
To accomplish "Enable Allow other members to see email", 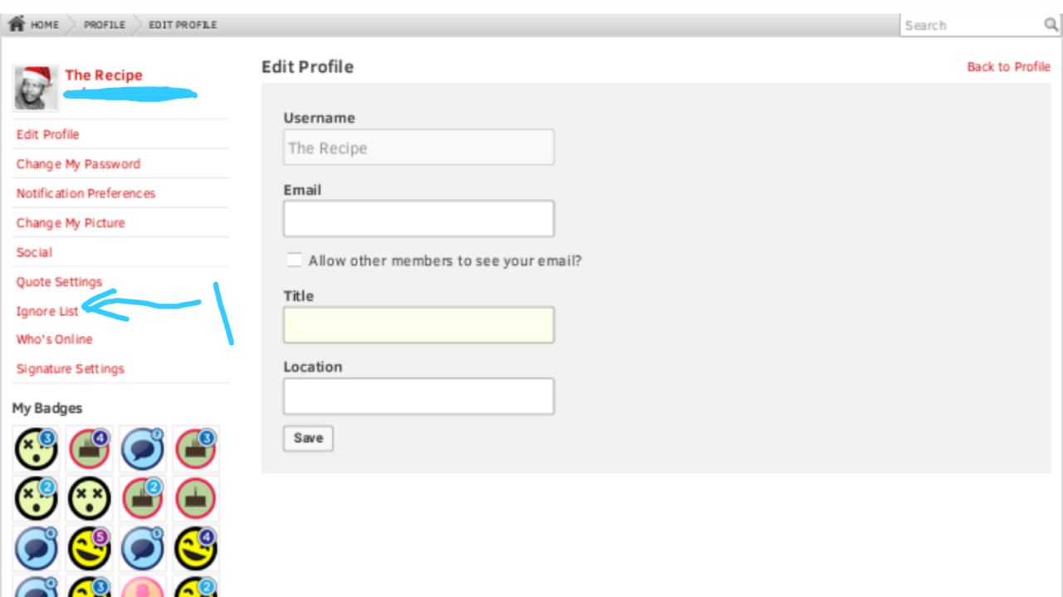I will (294, 260).
